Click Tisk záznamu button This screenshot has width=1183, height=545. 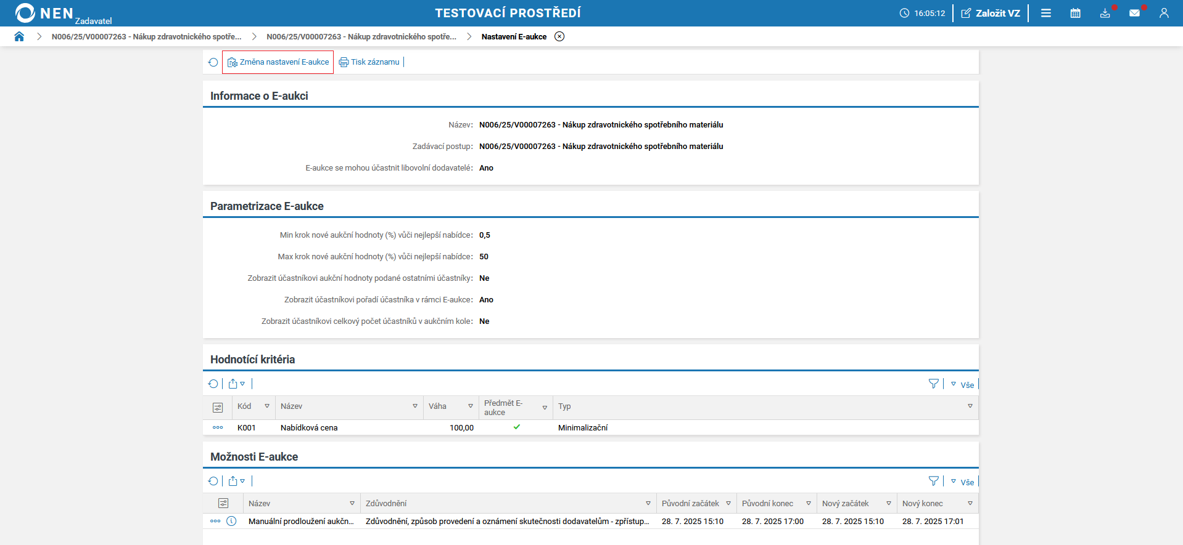click(x=369, y=62)
